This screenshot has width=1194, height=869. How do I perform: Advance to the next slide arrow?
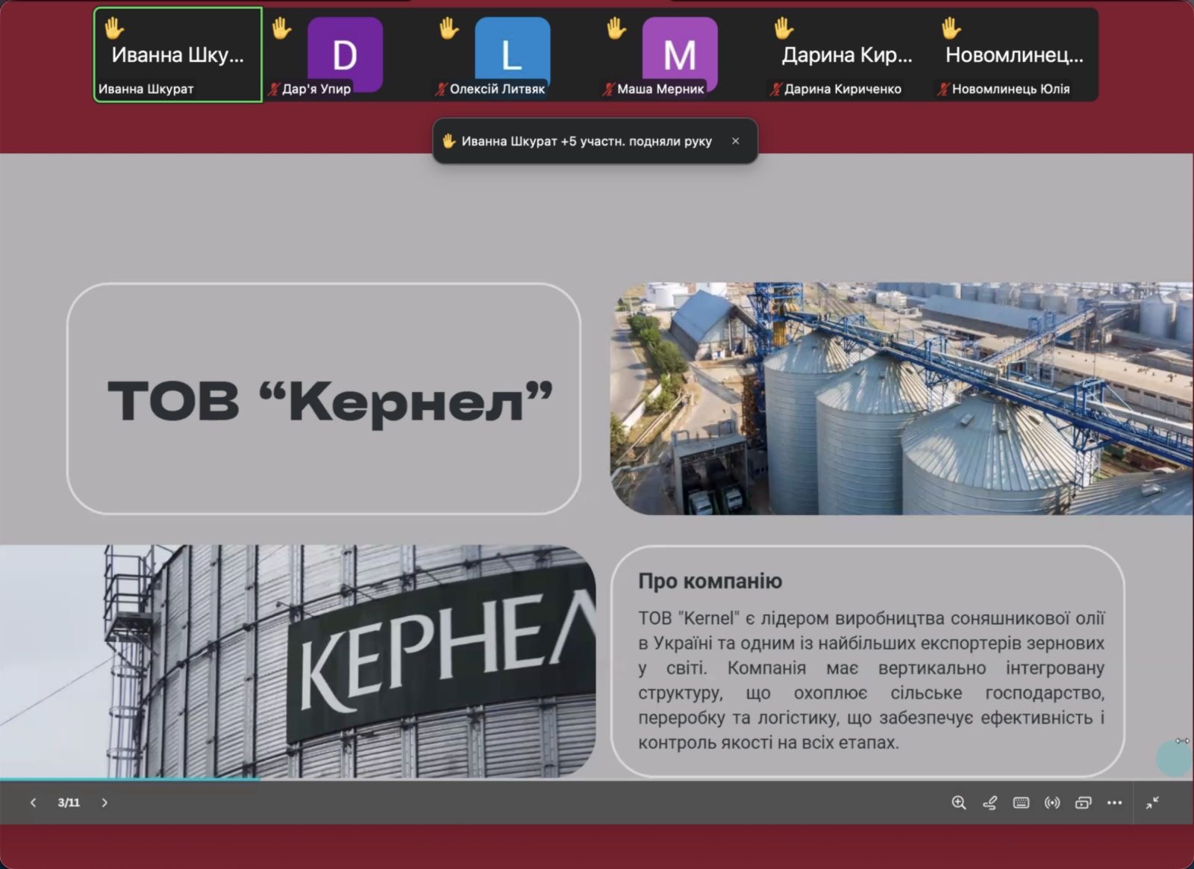(x=104, y=803)
